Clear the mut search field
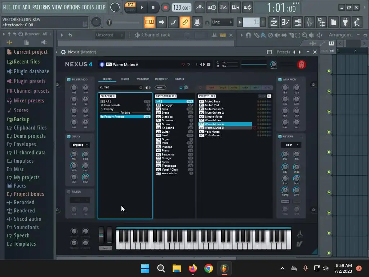The image size is (369, 277). [x=141, y=88]
